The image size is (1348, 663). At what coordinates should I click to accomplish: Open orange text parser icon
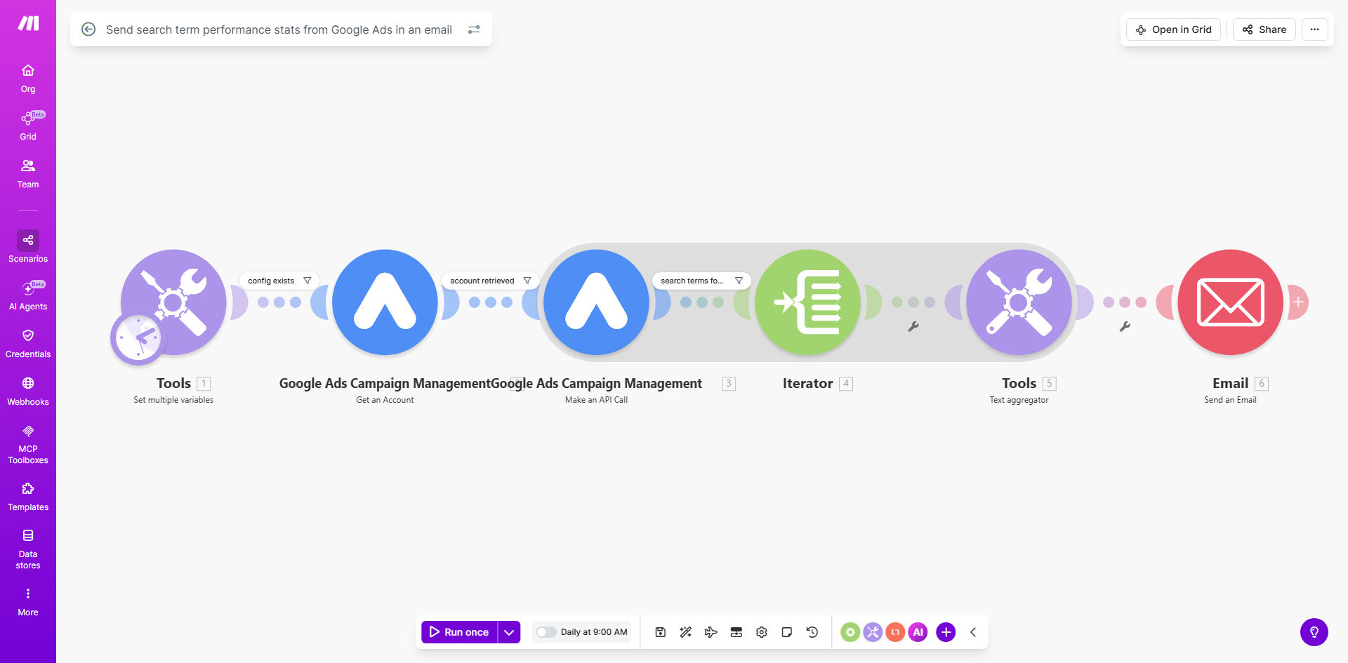click(x=895, y=632)
